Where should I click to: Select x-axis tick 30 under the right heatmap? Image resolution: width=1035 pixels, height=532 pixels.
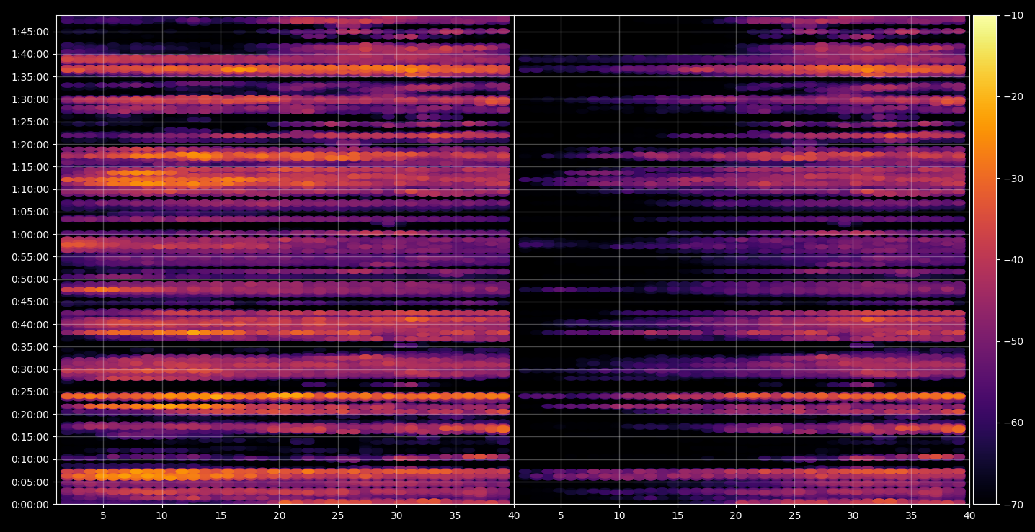pos(853,515)
